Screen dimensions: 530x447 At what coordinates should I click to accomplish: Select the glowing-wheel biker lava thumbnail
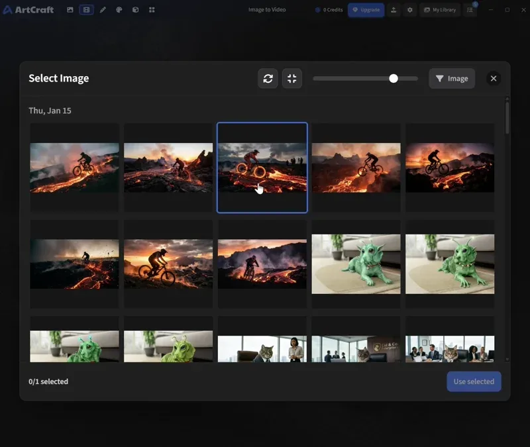coord(262,168)
